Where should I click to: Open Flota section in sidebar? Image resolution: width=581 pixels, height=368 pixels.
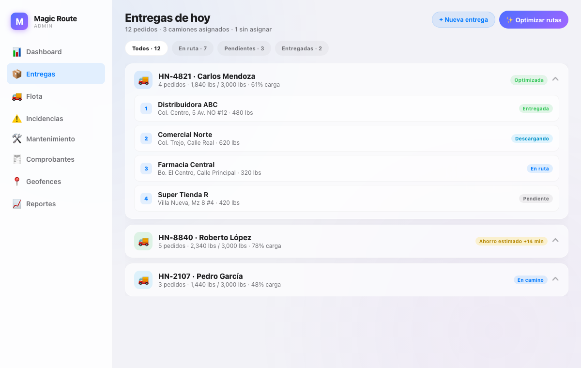56,96
